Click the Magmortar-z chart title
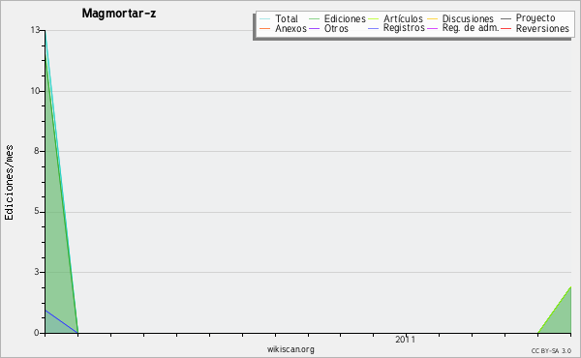Viewport: 581px width, 358px height. pyautogui.click(x=119, y=14)
